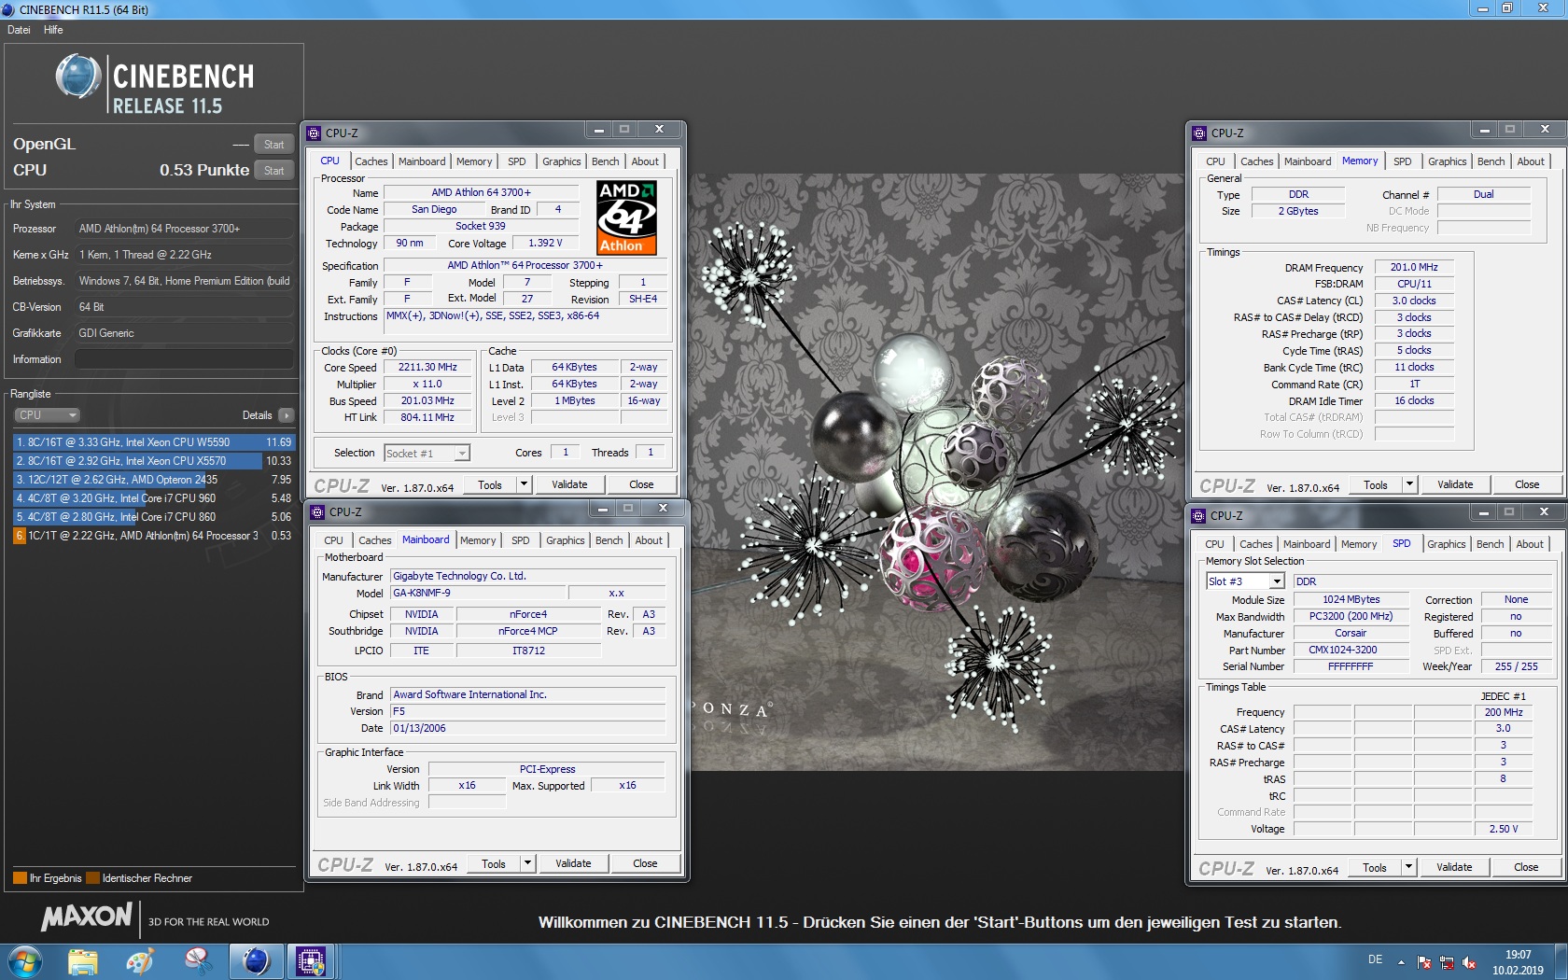
Task: Select ranking row Intel Core i7 CPU 860
Action: point(153,517)
